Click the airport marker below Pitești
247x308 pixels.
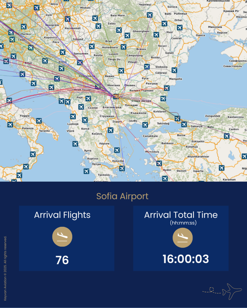click(x=121, y=71)
